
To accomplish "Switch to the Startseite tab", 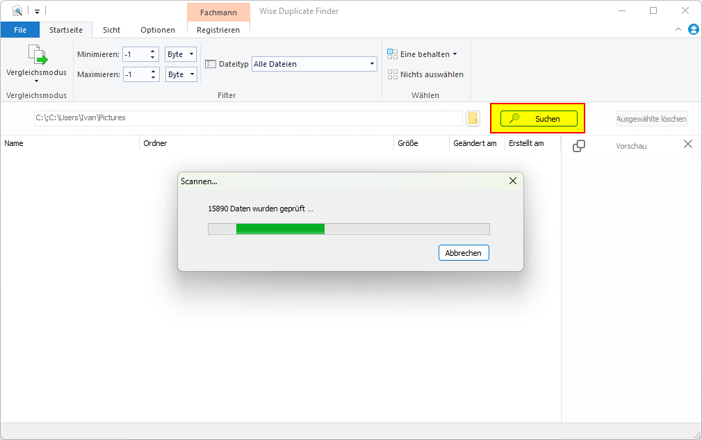I will pyautogui.click(x=66, y=30).
